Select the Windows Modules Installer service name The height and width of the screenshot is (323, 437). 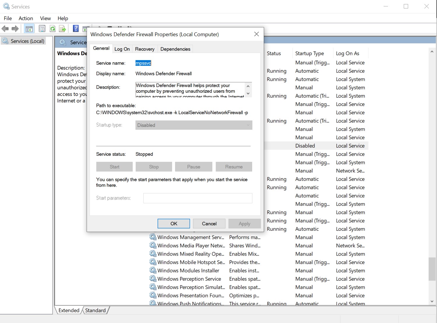[188, 270]
